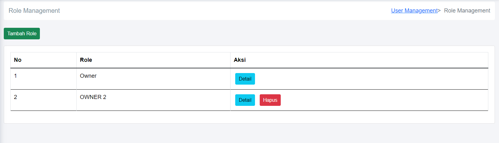Click empty header bar between title and breadcrumb
The width and height of the screenshot is (499, 143).
point(220,11)
